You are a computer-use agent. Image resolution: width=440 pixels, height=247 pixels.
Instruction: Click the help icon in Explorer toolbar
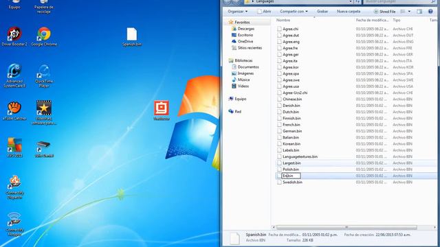(430, 12)
